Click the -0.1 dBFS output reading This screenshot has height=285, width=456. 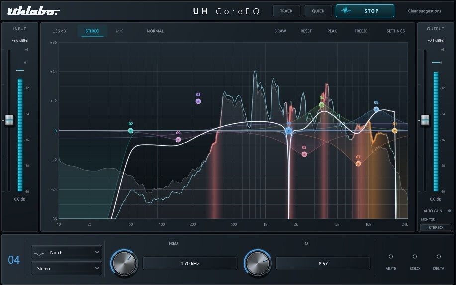pyautogui.click(x=436, y=40)
